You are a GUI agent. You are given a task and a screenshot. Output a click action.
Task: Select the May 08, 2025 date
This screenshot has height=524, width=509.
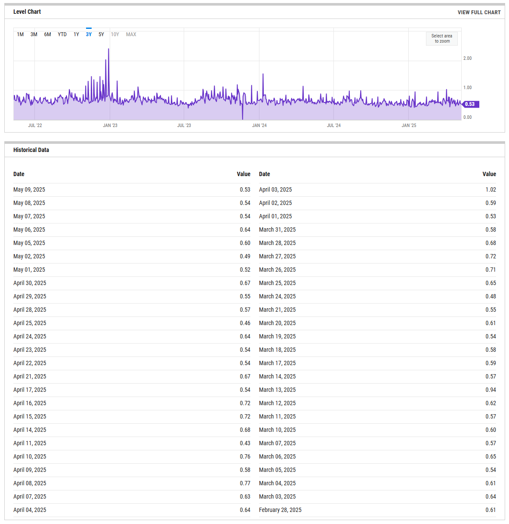pyautogui.click(x=29, y=203)
